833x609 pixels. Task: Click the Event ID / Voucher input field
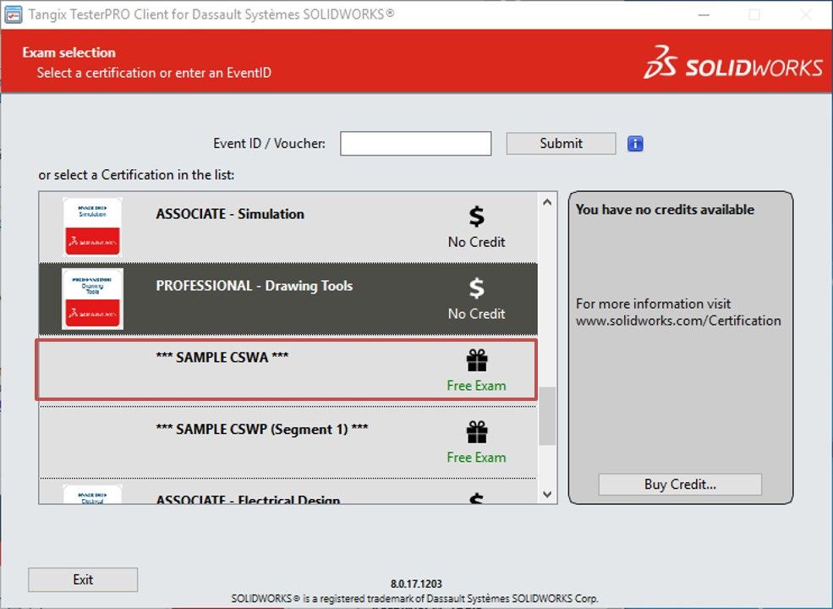pos(415,143)
